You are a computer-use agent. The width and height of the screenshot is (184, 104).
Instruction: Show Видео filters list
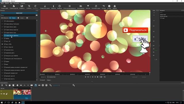[13, 18]
